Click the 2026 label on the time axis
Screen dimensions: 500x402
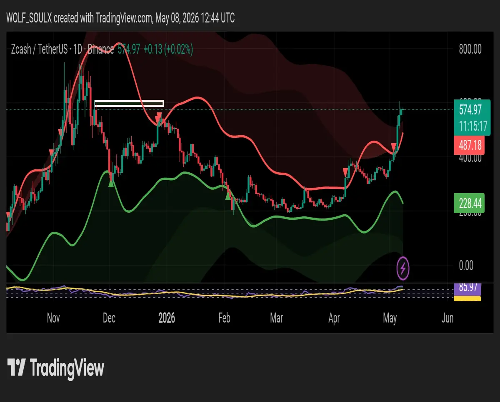coord(167,319)
